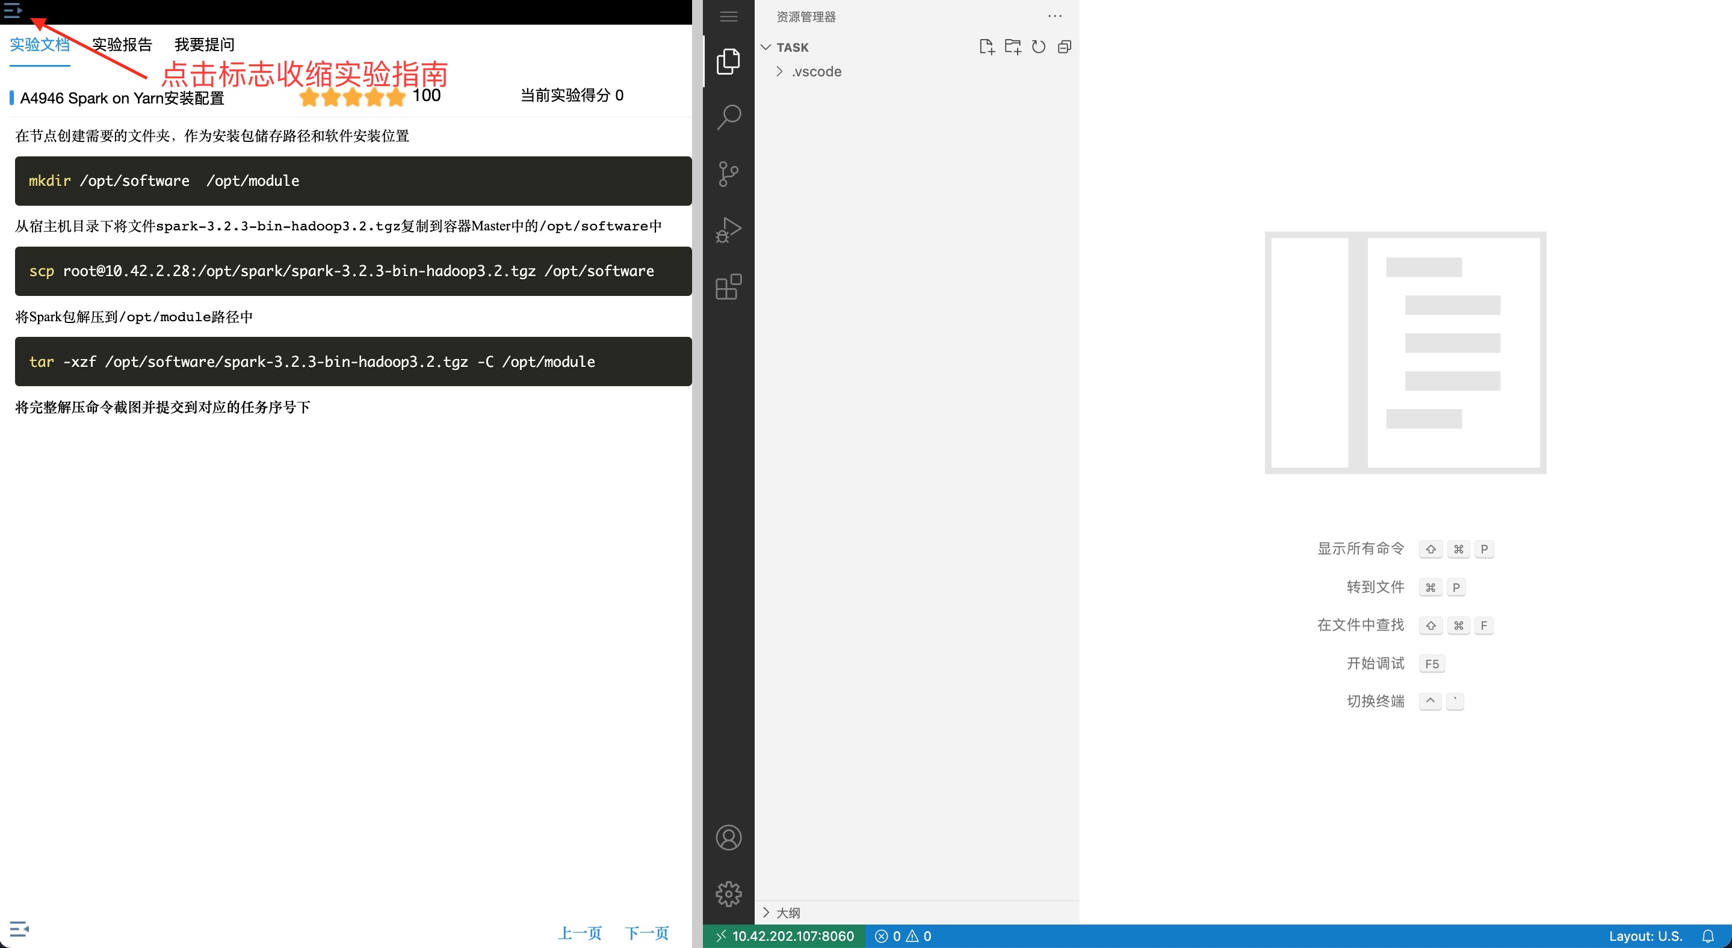Open the Run and Debug view
Viewport: 1732px width, 948px height.
[728, 230]
